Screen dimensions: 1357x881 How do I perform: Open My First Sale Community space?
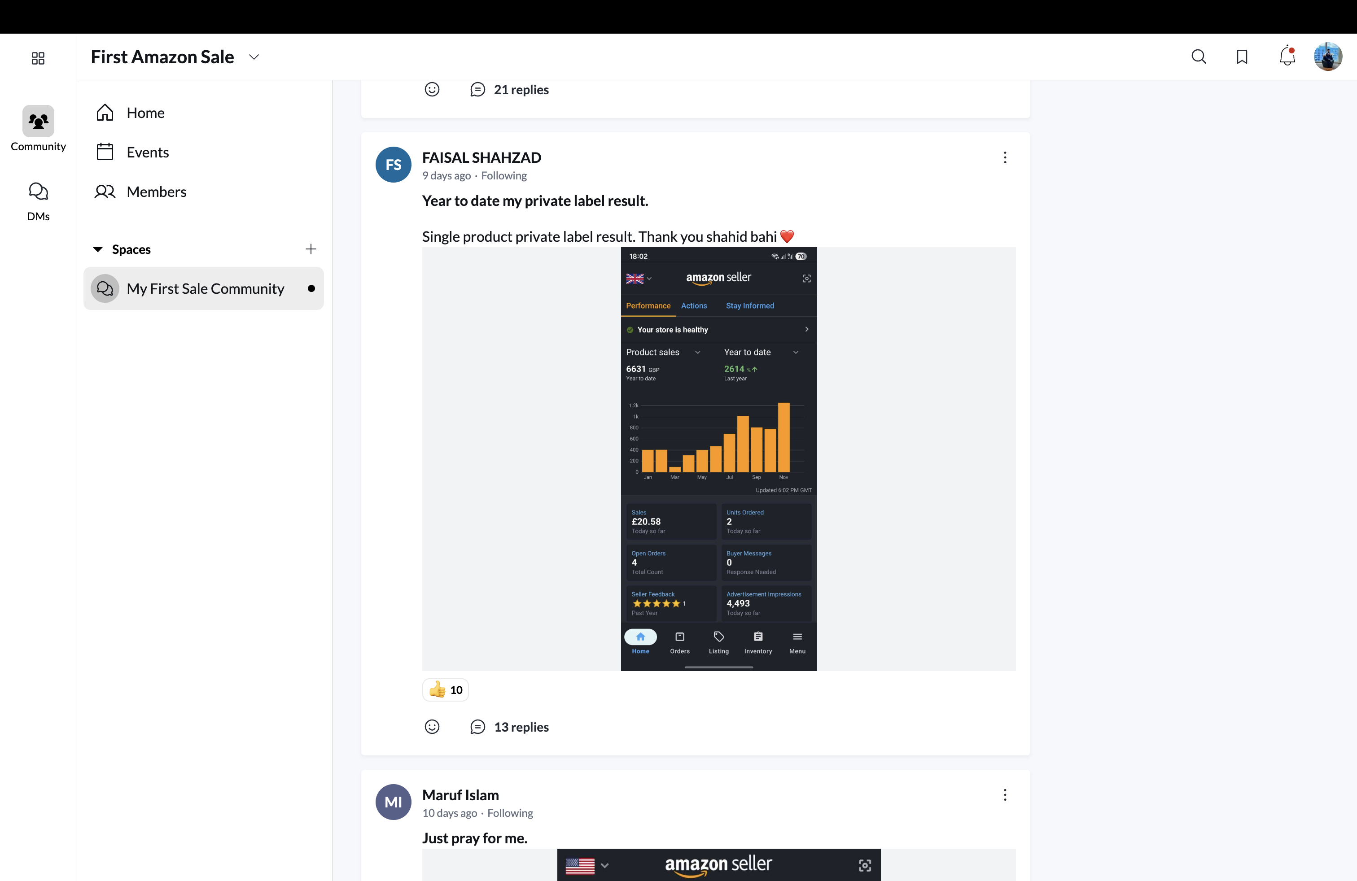coord(204,288)
